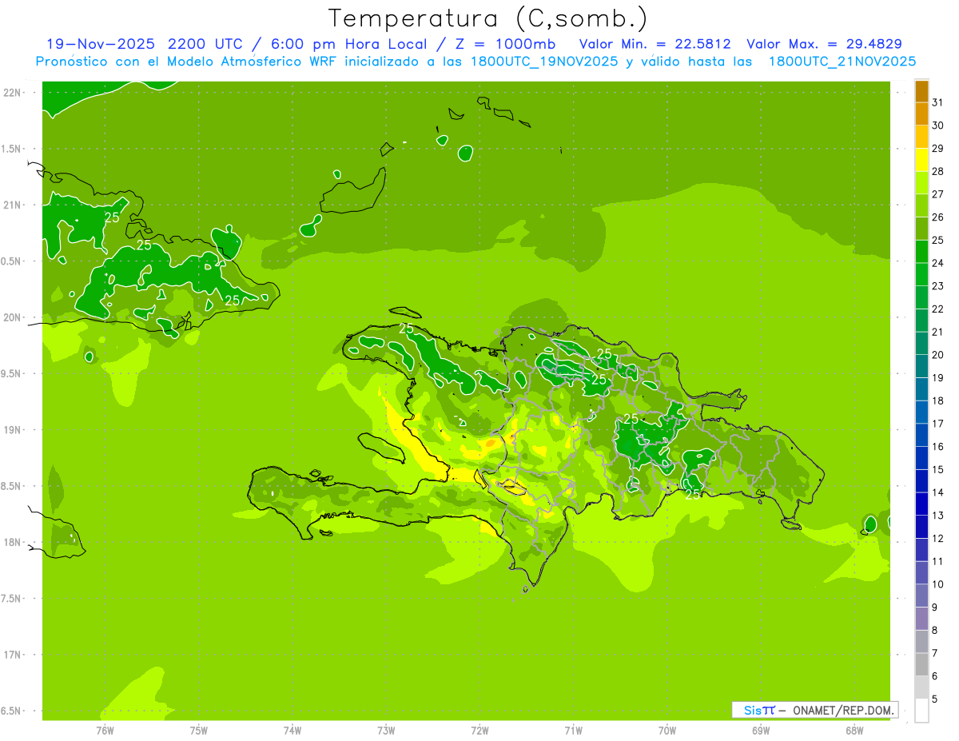The image size is (959, 741).
Task: Click the ONAMET/REP.DOM. credit label
Action: pos(842,710)
